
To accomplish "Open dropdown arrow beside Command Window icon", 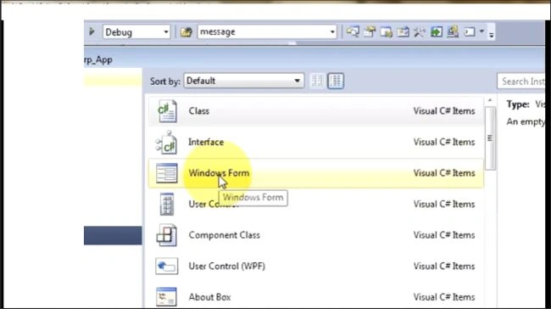I will click(x=481, y=31).
